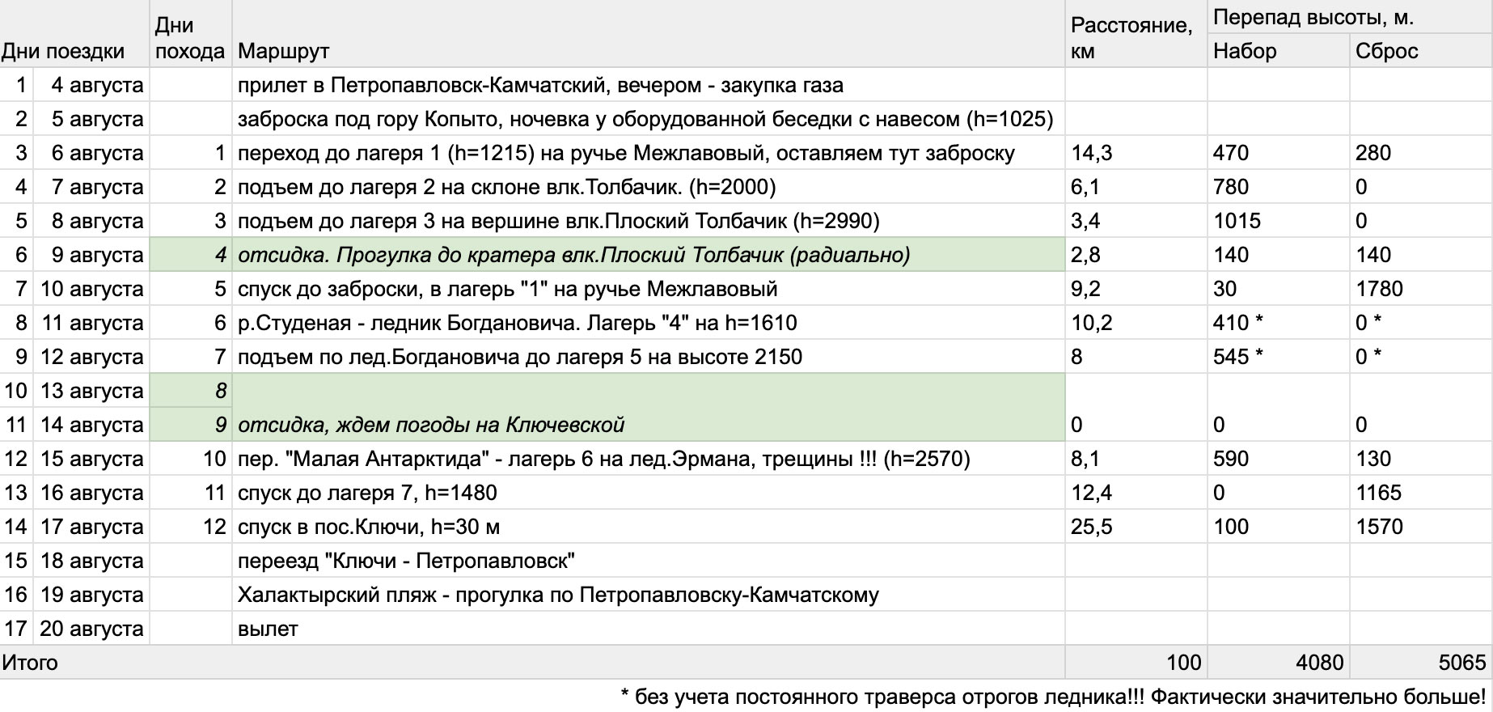
Task: Click the "Маршрут" column header
Action: [x=649, y=34]
